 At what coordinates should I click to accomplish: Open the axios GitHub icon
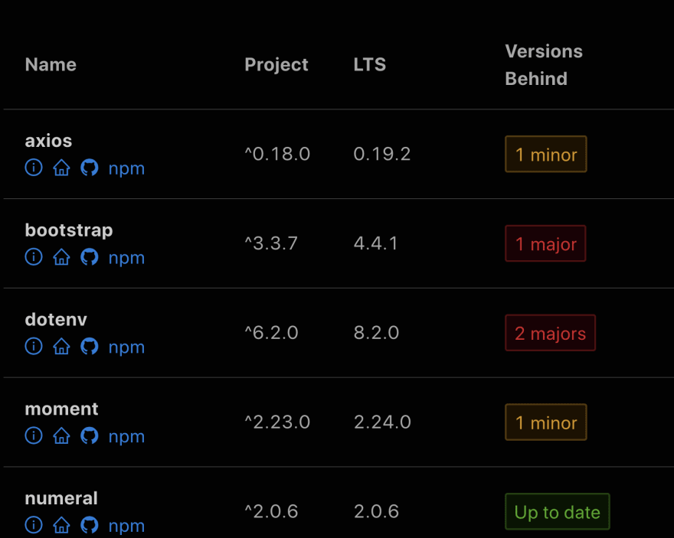[x=90, y=168]
